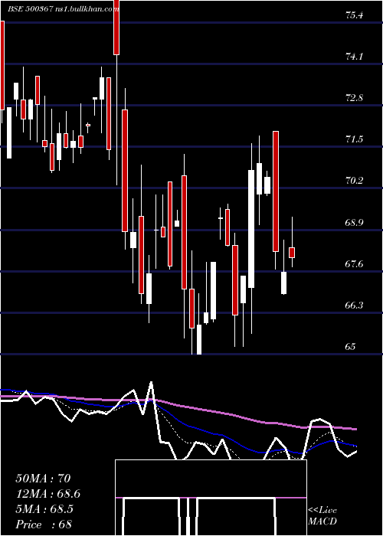Click the 72.8 price axis label

[354, 98]
